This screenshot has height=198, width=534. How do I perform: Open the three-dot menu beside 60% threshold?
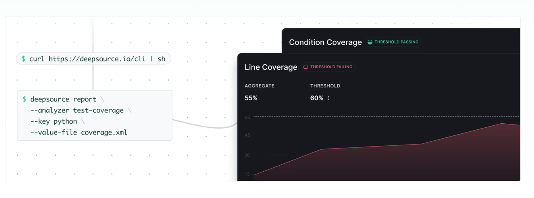tap(328, 98)
